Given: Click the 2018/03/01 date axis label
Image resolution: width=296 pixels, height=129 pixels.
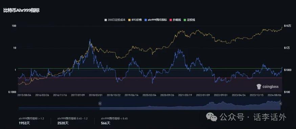Looking at the screenshot, I should pyautogui.click(x=95, y=95).
